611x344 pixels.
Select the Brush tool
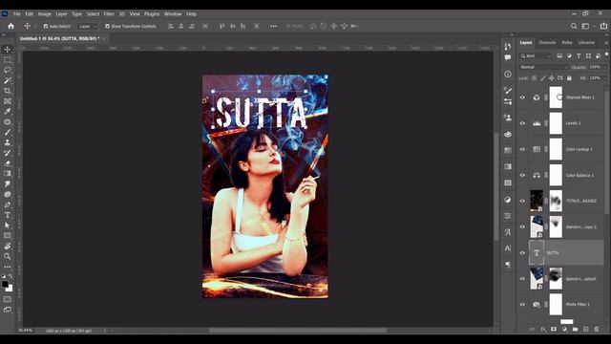[8, 132]
